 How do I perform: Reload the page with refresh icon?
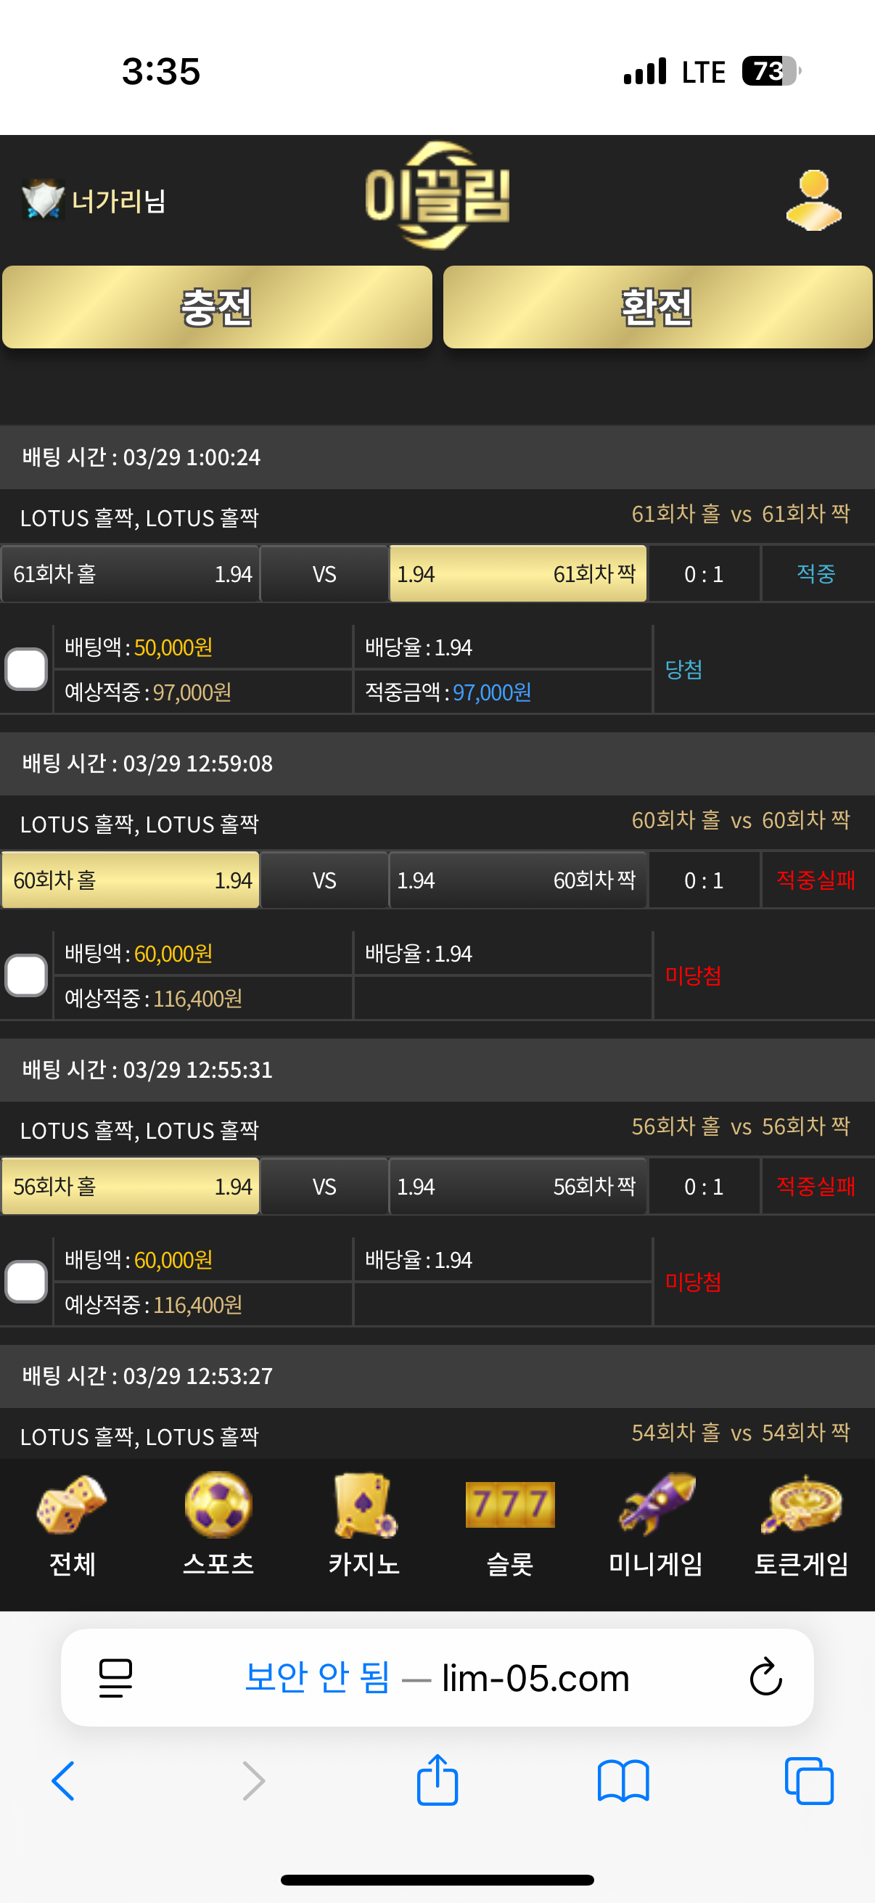pyautogui.click(x=765, y=1677)
